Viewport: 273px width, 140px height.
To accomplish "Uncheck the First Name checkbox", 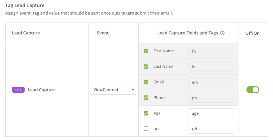I will click(x=146, y=51).
